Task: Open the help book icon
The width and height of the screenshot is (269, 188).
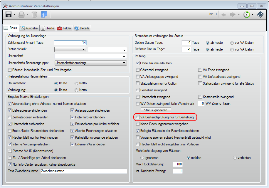Action: point(260,14)
